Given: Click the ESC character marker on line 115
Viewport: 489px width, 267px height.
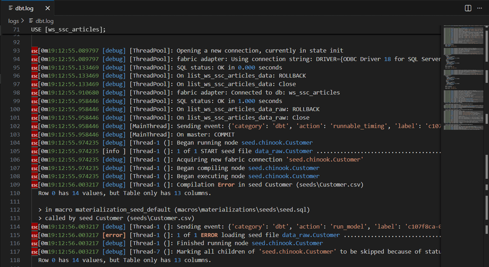Looking at the screenshot, I should (34, 235).
